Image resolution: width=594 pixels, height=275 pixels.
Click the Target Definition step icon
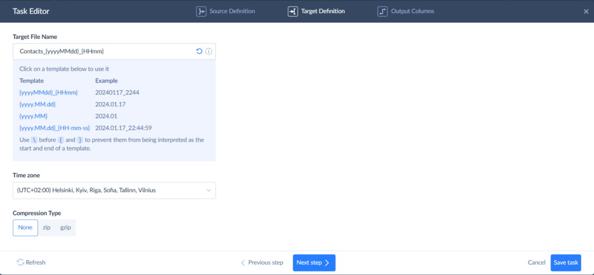(292, 12)
